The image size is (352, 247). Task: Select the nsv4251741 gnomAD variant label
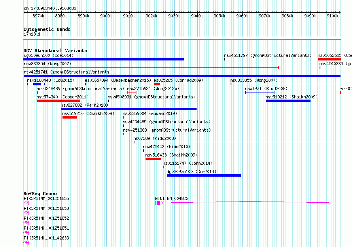[x=68, y=72]
